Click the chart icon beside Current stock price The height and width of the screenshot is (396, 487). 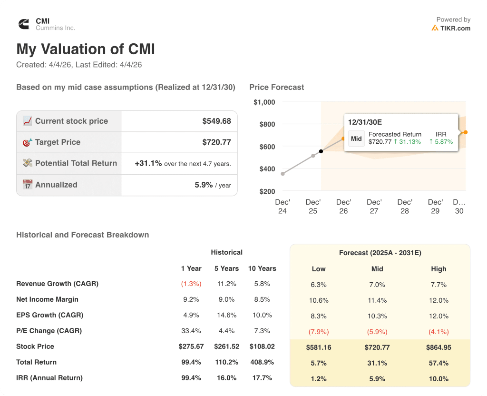(28, 120)
